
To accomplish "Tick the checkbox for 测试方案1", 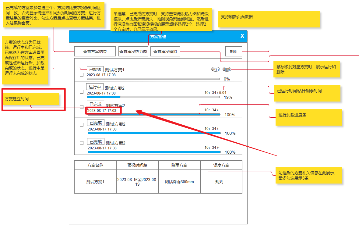I will [x=81, y=75].
